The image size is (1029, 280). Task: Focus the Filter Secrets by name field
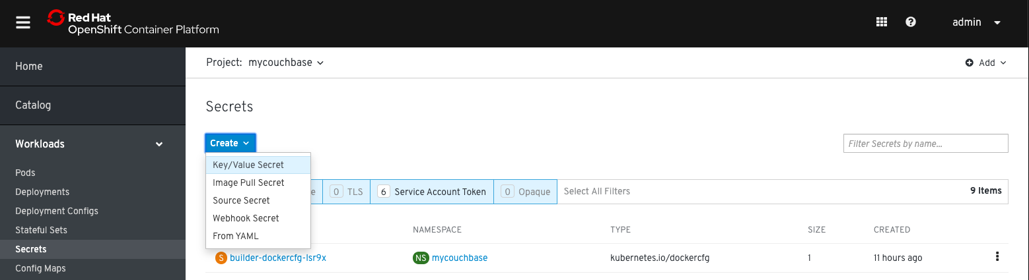pos(926,144)
